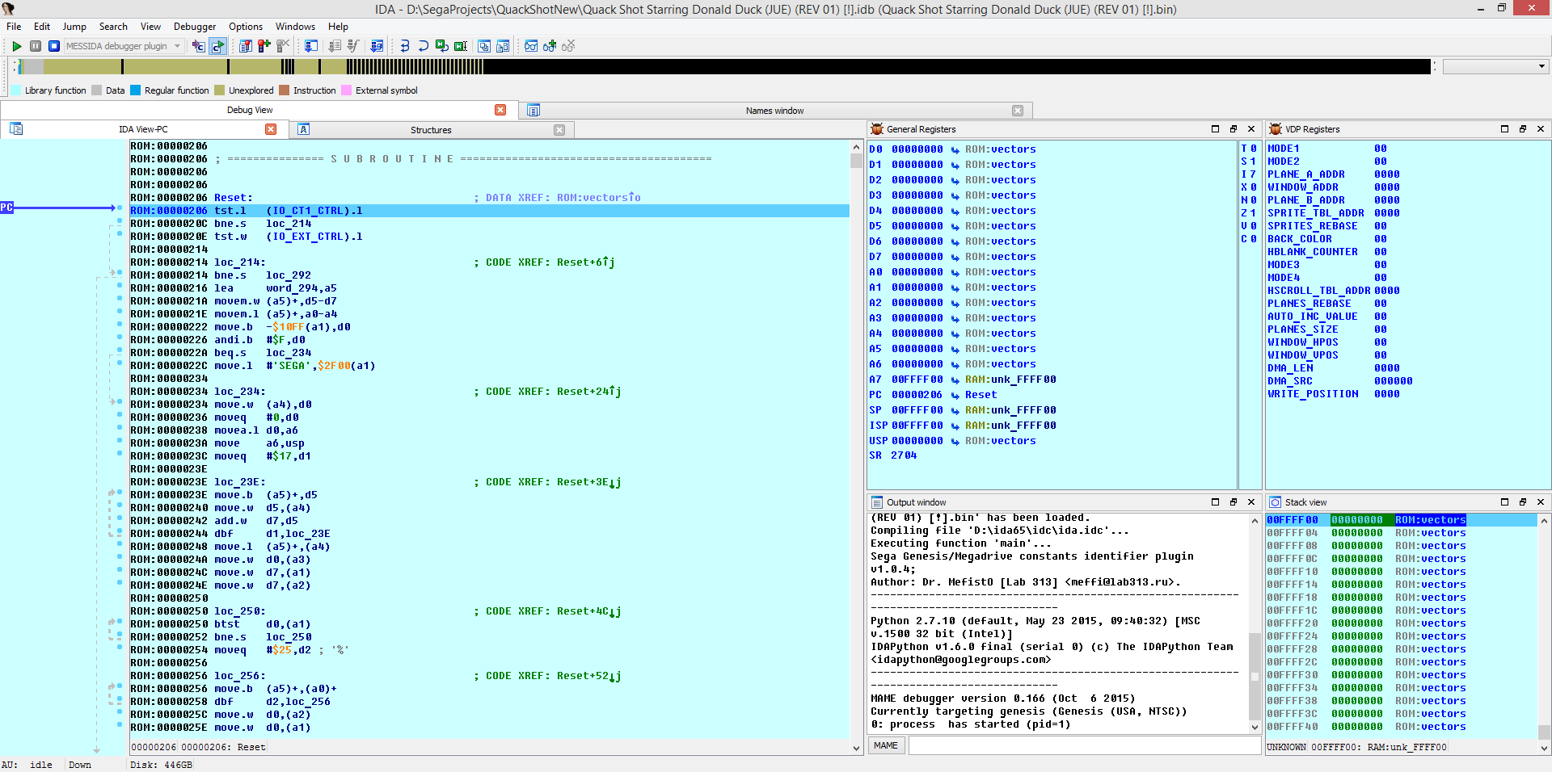Image resolution: width=1552 pixels, height=772 pixels.
Task: Step over the current instruction
Action: point(423,46)
